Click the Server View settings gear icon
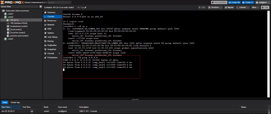The image size is (271, 114). [x=40, y=6]
